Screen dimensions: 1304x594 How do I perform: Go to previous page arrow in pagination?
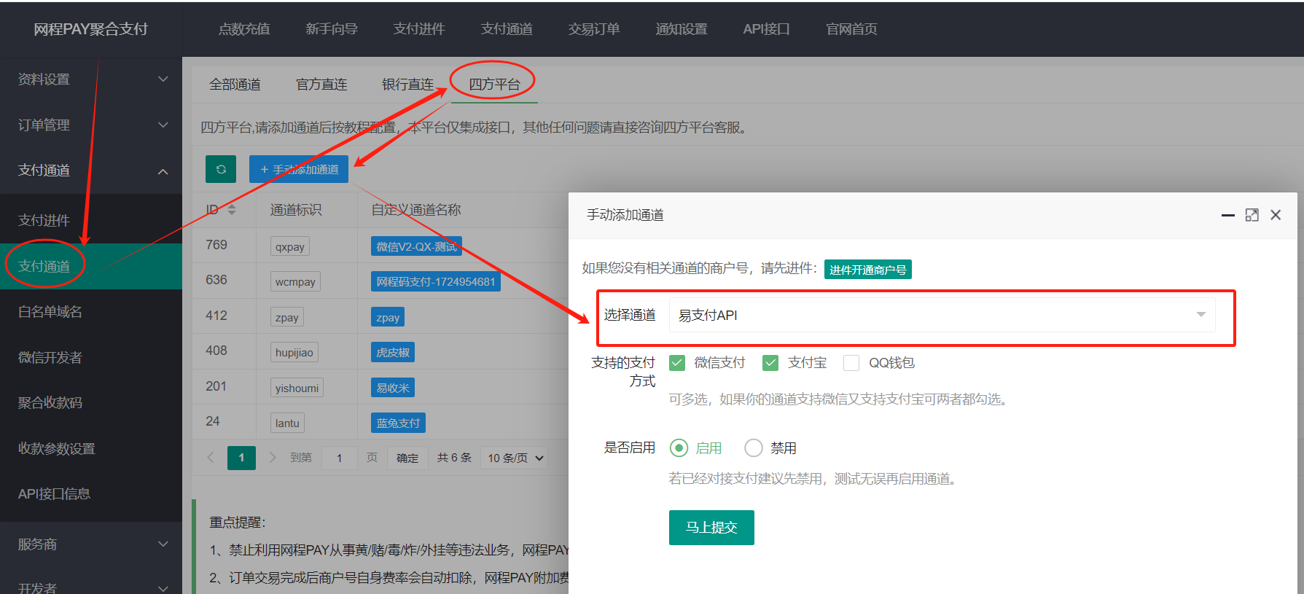tap(211, 458)
